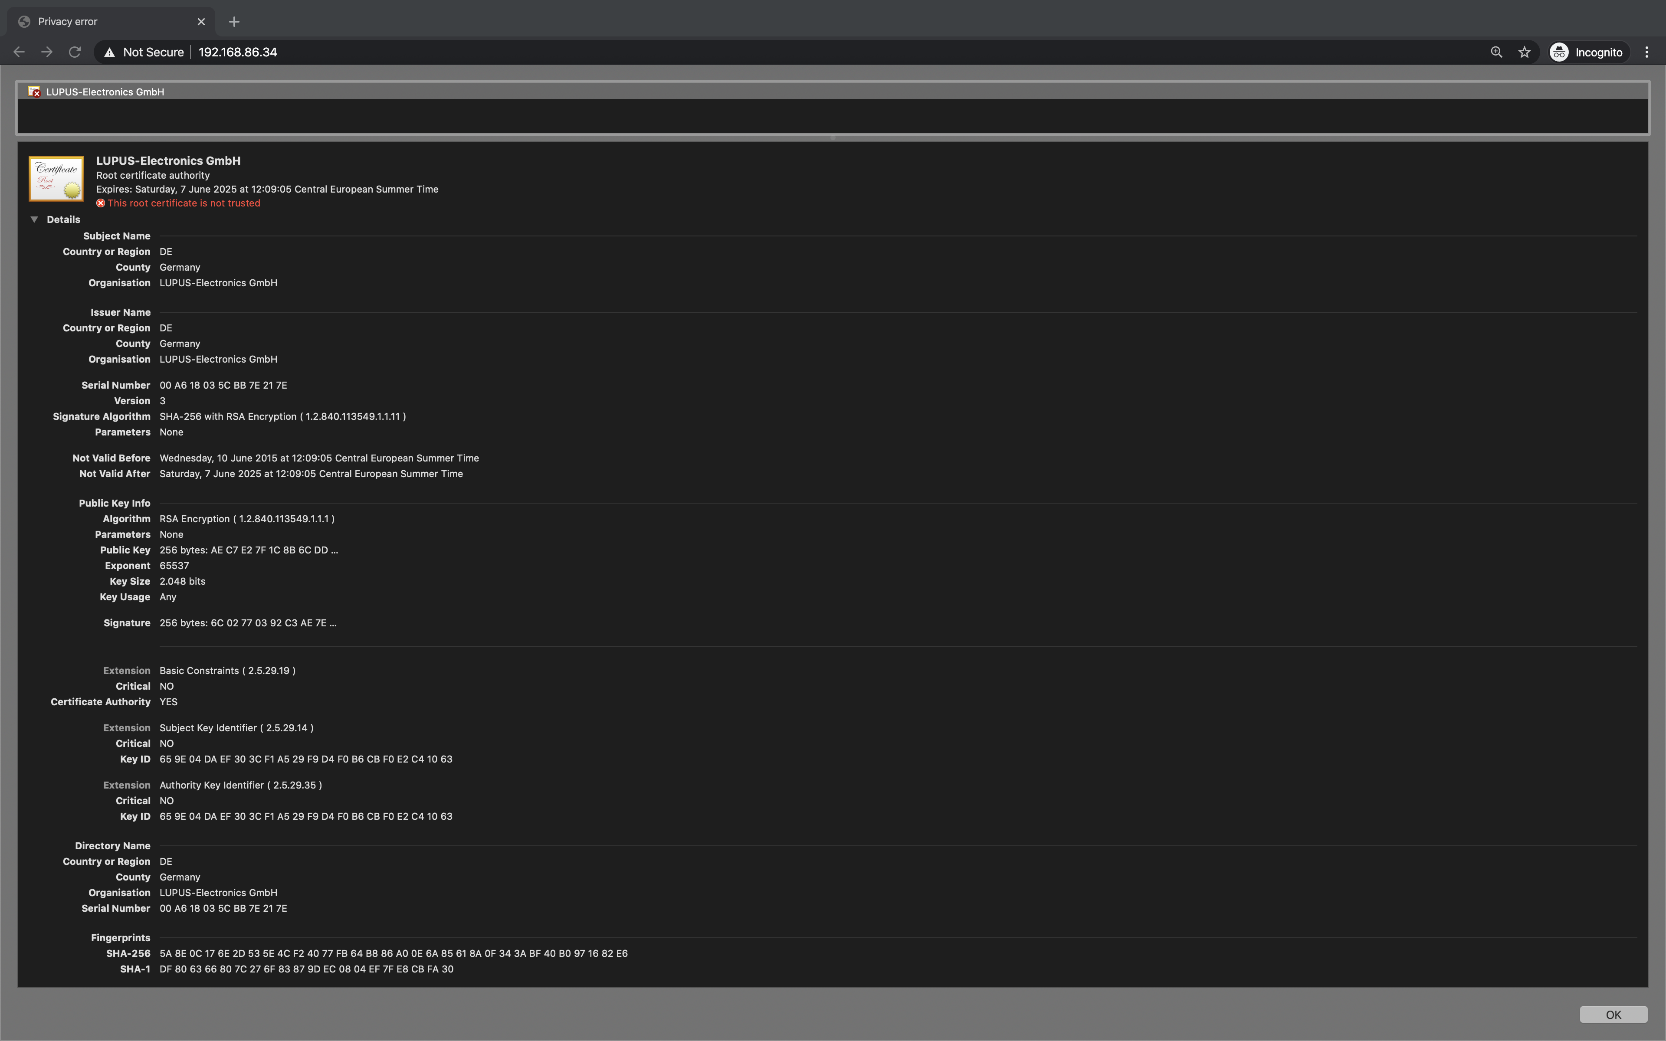1666x1041 pixels.
Task: Collapse the Details disclosure triangle
Action: (x=34, y=219)
